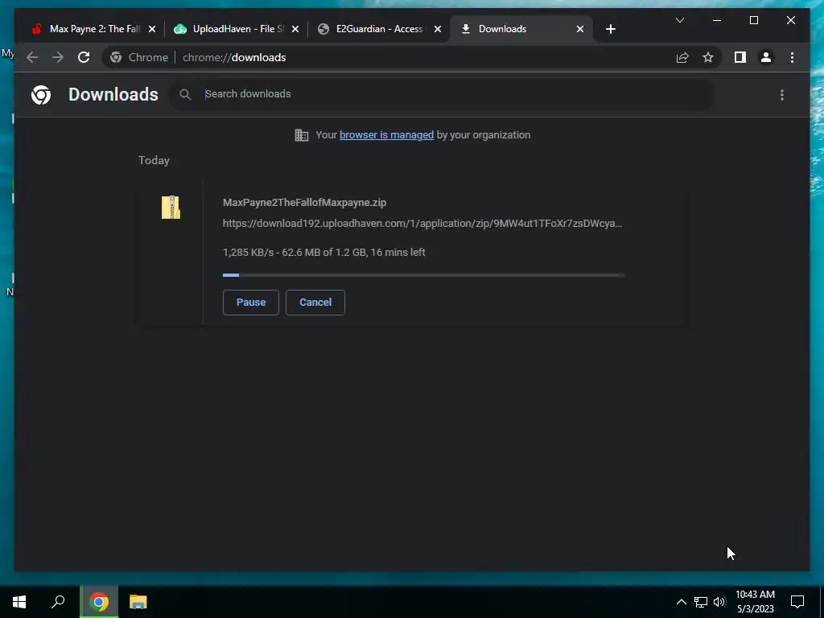This screenshot has width=824, height=618.
Task: Show hidden system tray icons
Action: 681,602
